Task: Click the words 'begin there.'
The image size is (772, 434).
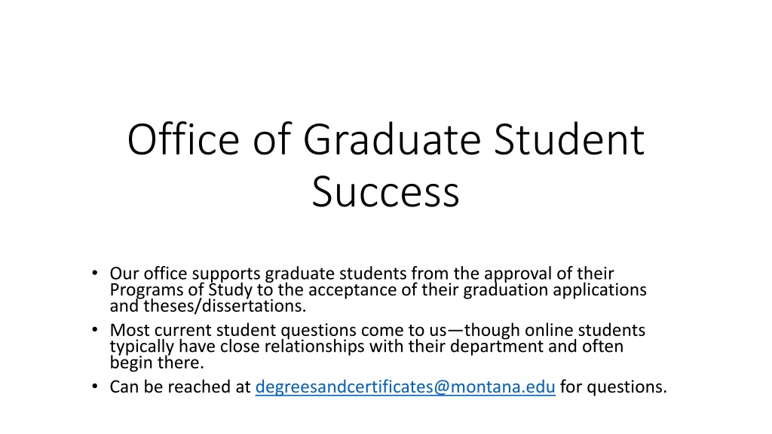Action: point(157,362)
